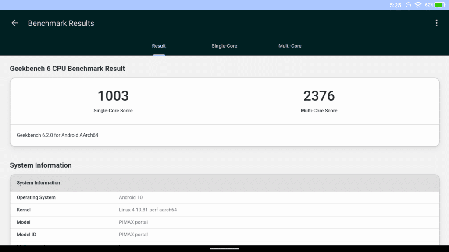Click the Benchmark Results page title

[61, 23]
